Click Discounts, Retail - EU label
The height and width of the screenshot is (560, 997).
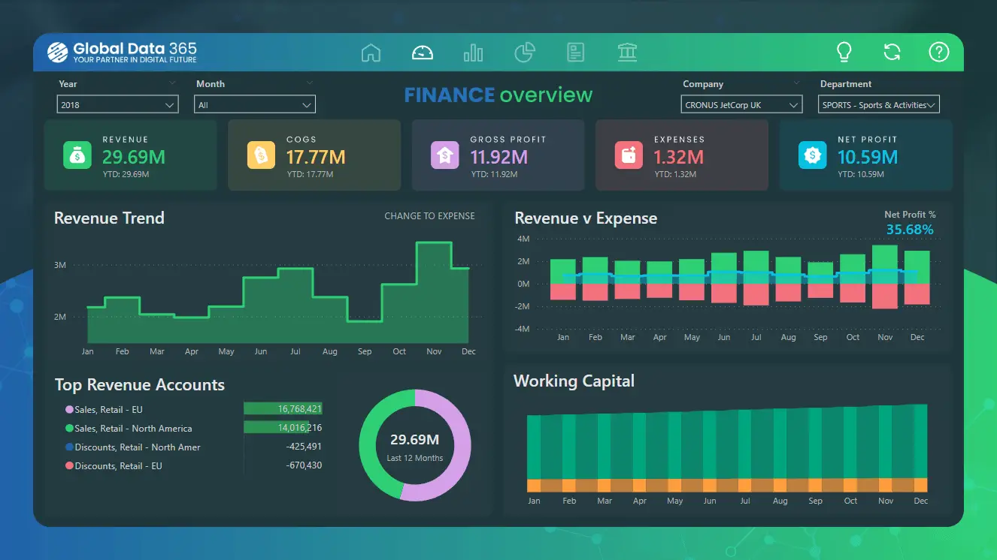coord(118,466)
